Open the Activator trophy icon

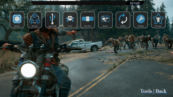point(158,20)
